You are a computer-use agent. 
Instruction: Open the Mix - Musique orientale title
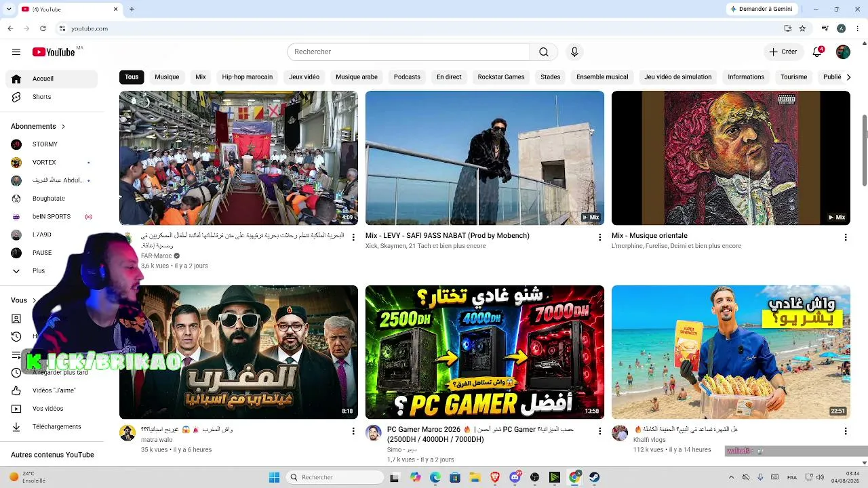click(650, 236)
